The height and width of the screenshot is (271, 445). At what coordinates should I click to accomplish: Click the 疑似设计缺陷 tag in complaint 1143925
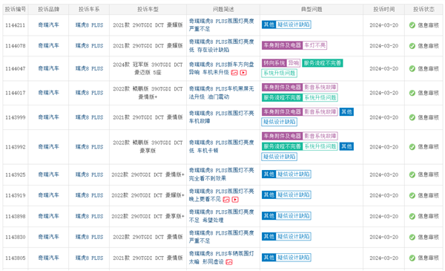pos(294,174)
